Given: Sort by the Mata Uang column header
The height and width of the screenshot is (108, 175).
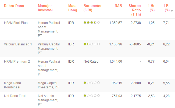Looking at the screenshot, I should [73, 8].
